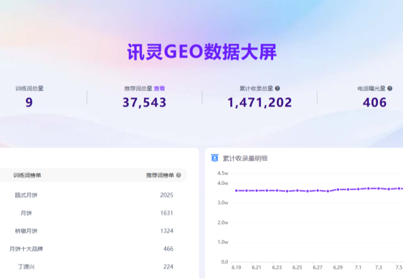
Task: Select the 推荐词榜单 column header
Action: point(160,175)
